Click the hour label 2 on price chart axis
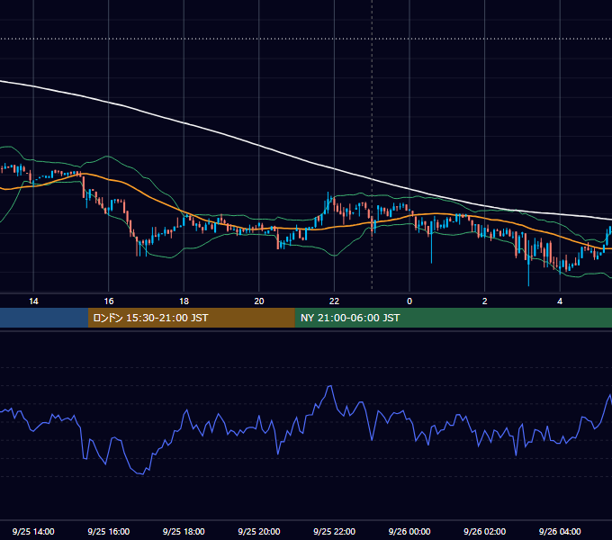The image size is (612, 540). (x=485, y=301)
